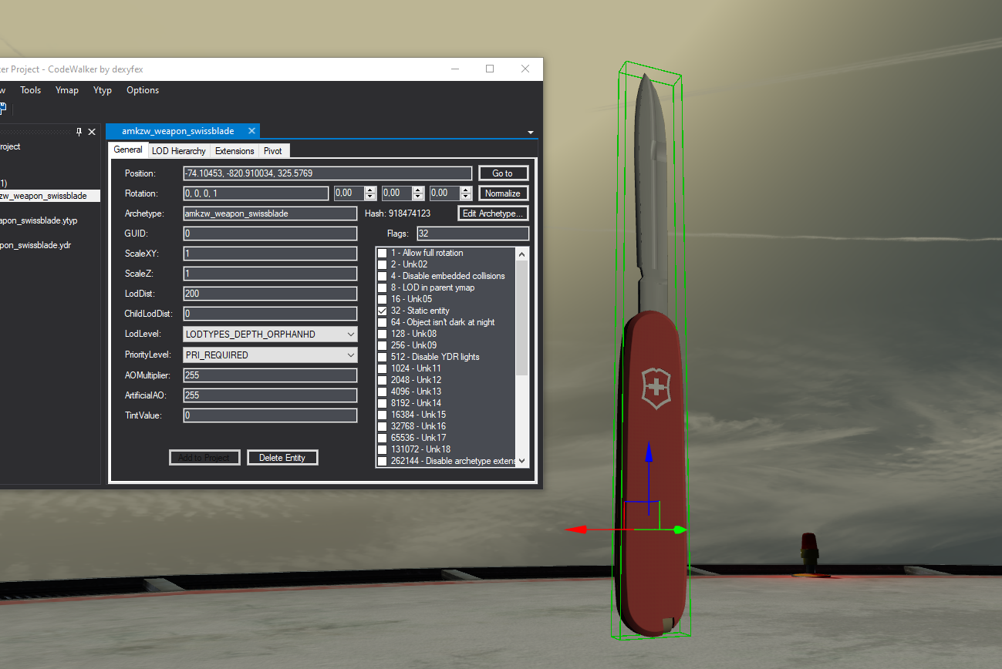
Task: Open the PriorityLevel dropdown
Action: point(351,355)
